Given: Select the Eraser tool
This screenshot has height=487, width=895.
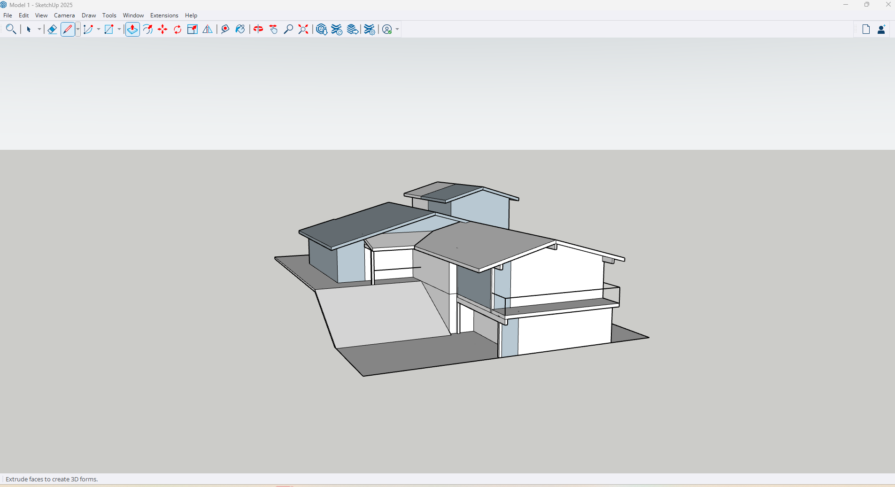Looking at the screenshot, I should coord(52,30).
